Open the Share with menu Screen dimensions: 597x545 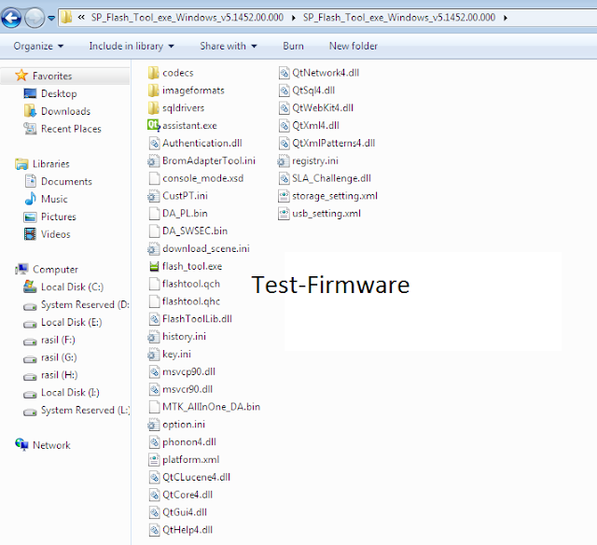[229, 46]
